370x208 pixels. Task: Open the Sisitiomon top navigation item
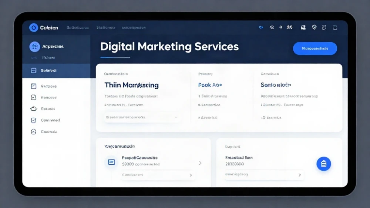[x=106, y=28]
